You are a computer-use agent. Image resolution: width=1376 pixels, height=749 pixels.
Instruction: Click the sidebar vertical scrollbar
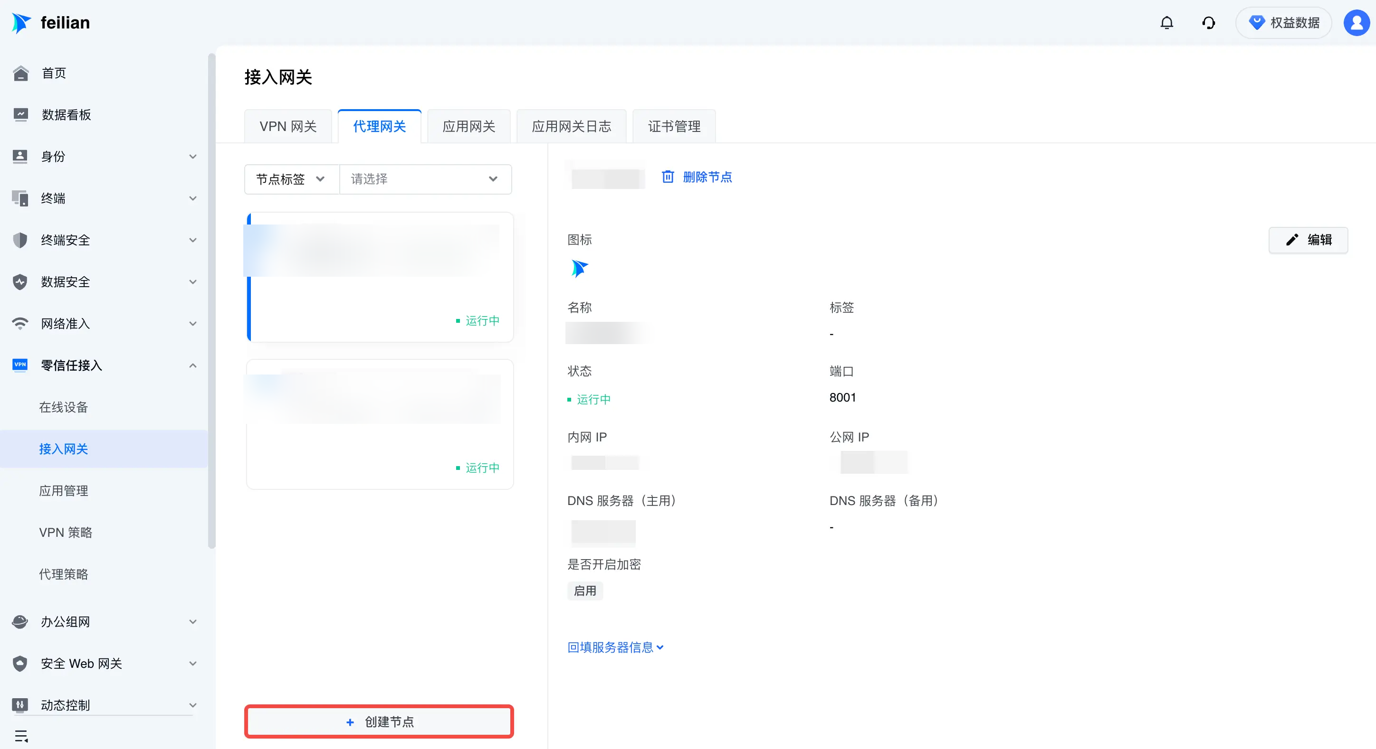211,301
